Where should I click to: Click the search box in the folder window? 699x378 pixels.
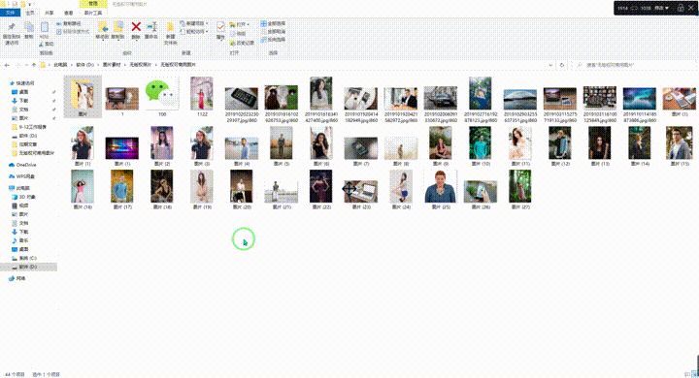click(x=634, y=65)
